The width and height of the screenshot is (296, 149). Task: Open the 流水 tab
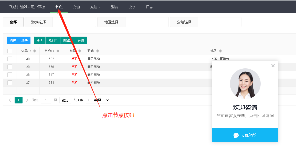tap(132, 7)
